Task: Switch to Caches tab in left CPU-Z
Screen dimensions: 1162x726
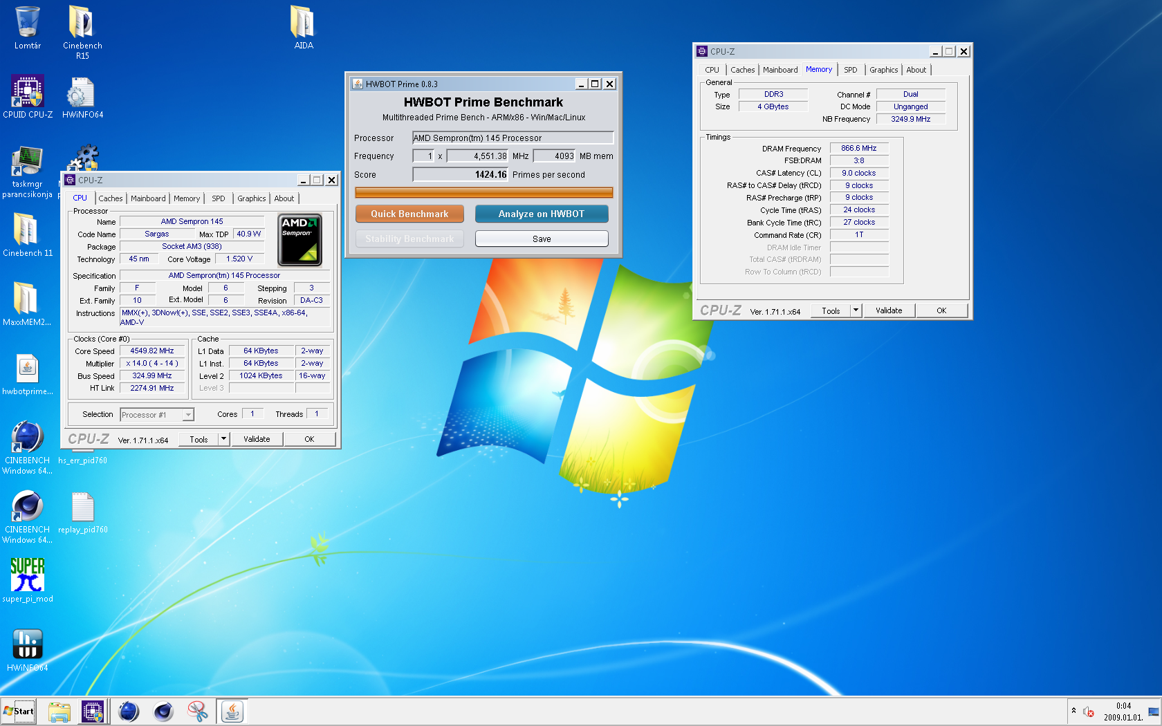Action: (111, 198)
